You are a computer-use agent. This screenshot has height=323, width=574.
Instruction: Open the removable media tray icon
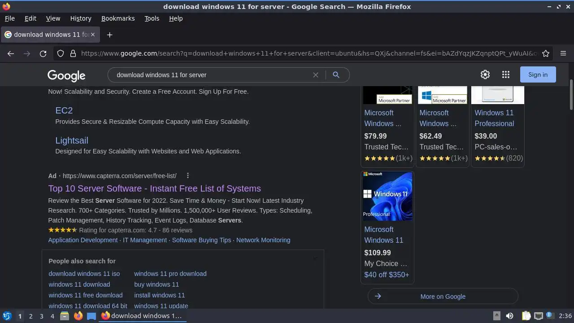click(496, 316)
